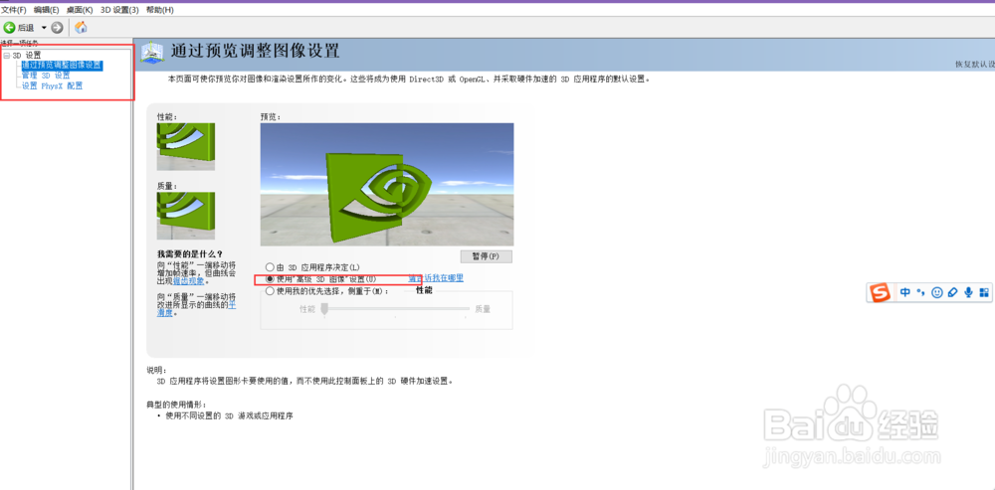Select 通过预览调整图像设置 in the tree

click(x=62, y=66)
